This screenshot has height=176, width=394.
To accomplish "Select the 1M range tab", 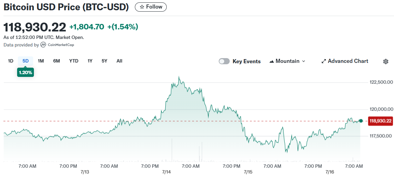I will (x=41, y=61).
